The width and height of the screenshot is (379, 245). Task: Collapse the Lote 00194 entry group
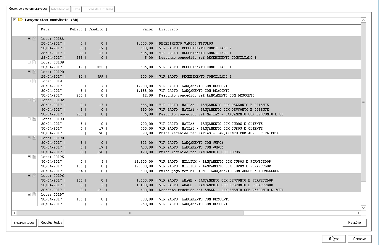pyautogui.click(x=29, y=138)
